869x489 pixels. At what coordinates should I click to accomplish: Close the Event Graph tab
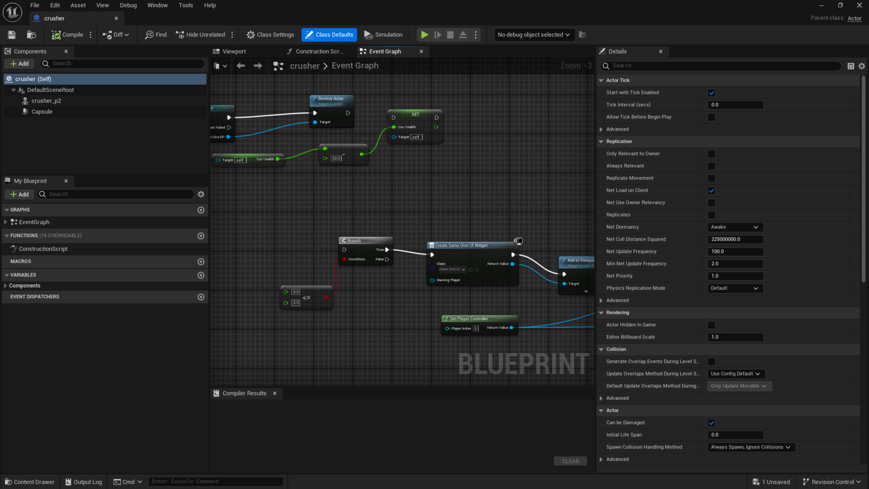point(421,52)
